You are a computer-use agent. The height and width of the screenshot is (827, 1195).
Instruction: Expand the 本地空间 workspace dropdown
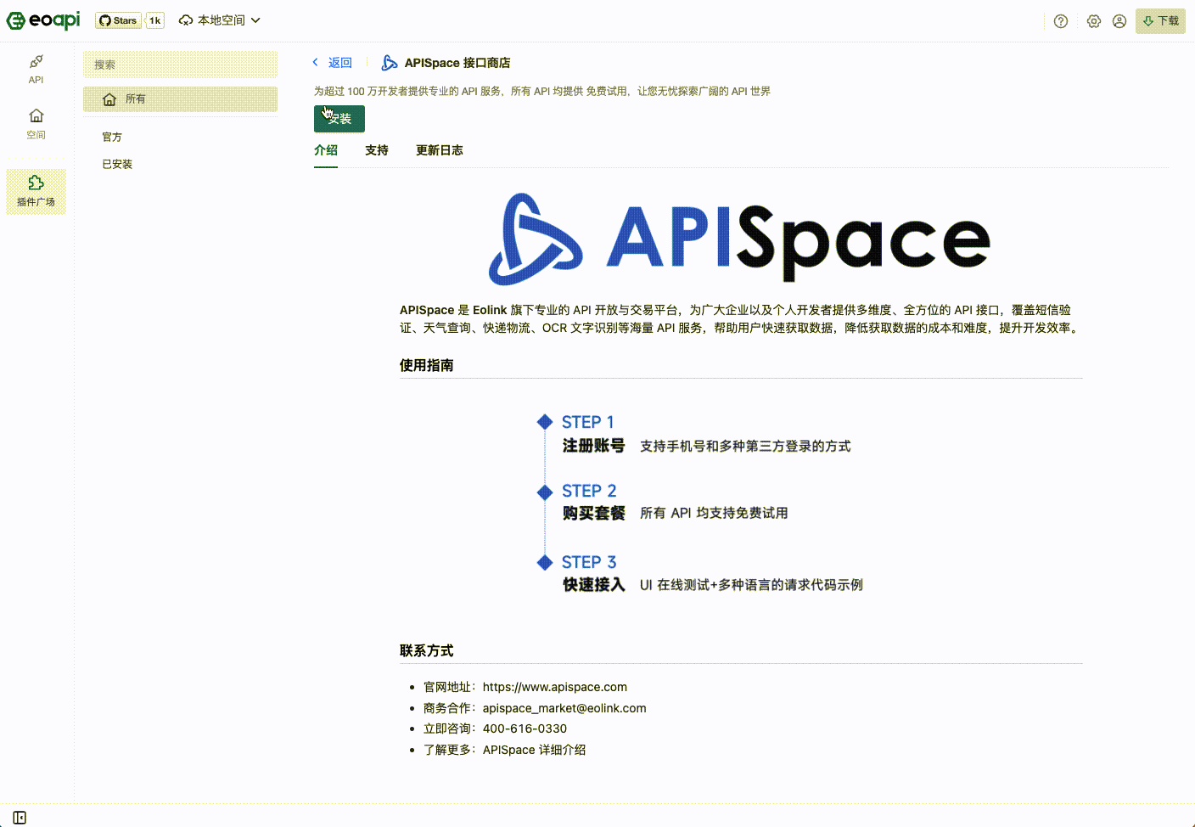[219, 20]
